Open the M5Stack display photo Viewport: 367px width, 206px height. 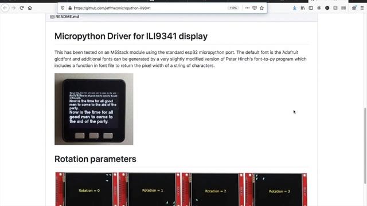tap(94, 109)
